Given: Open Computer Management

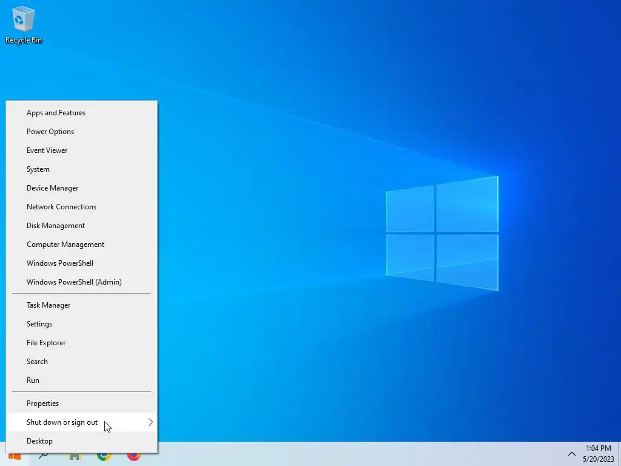Looking at the screenshot, I should pos(82,245).
